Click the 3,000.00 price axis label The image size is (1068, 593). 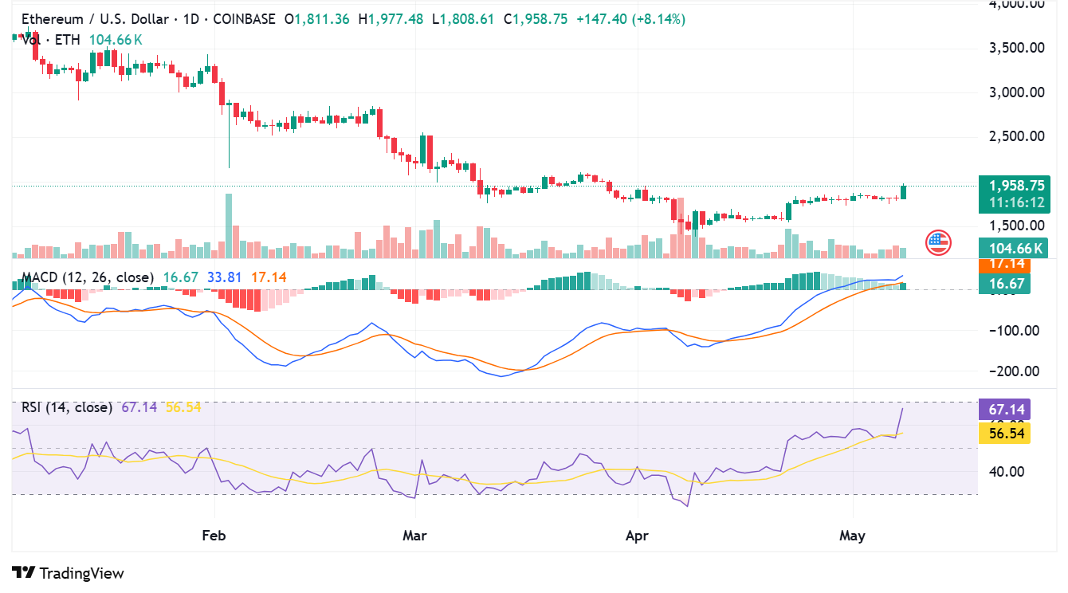point(1016,92)
